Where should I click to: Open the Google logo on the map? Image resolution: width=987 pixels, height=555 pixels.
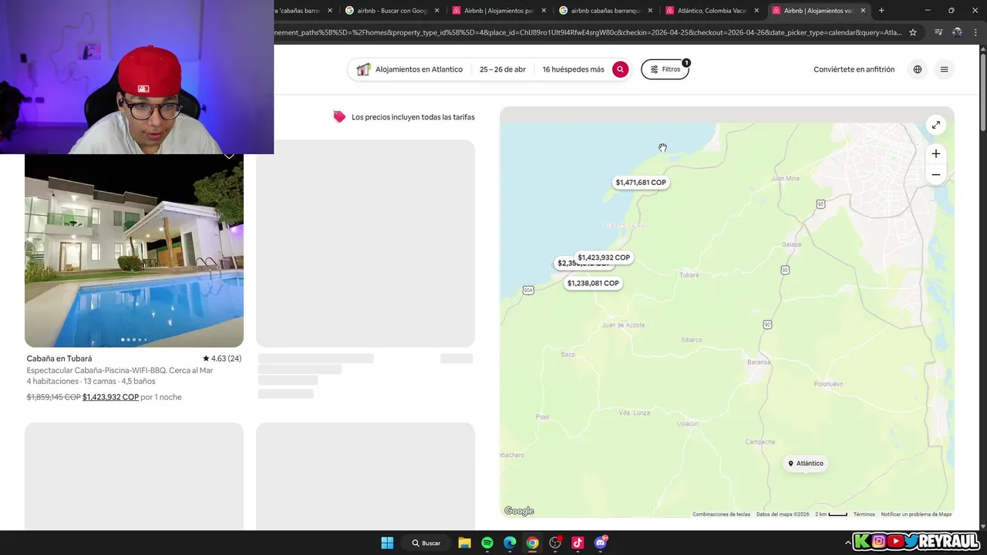click(x=519, y=511)
